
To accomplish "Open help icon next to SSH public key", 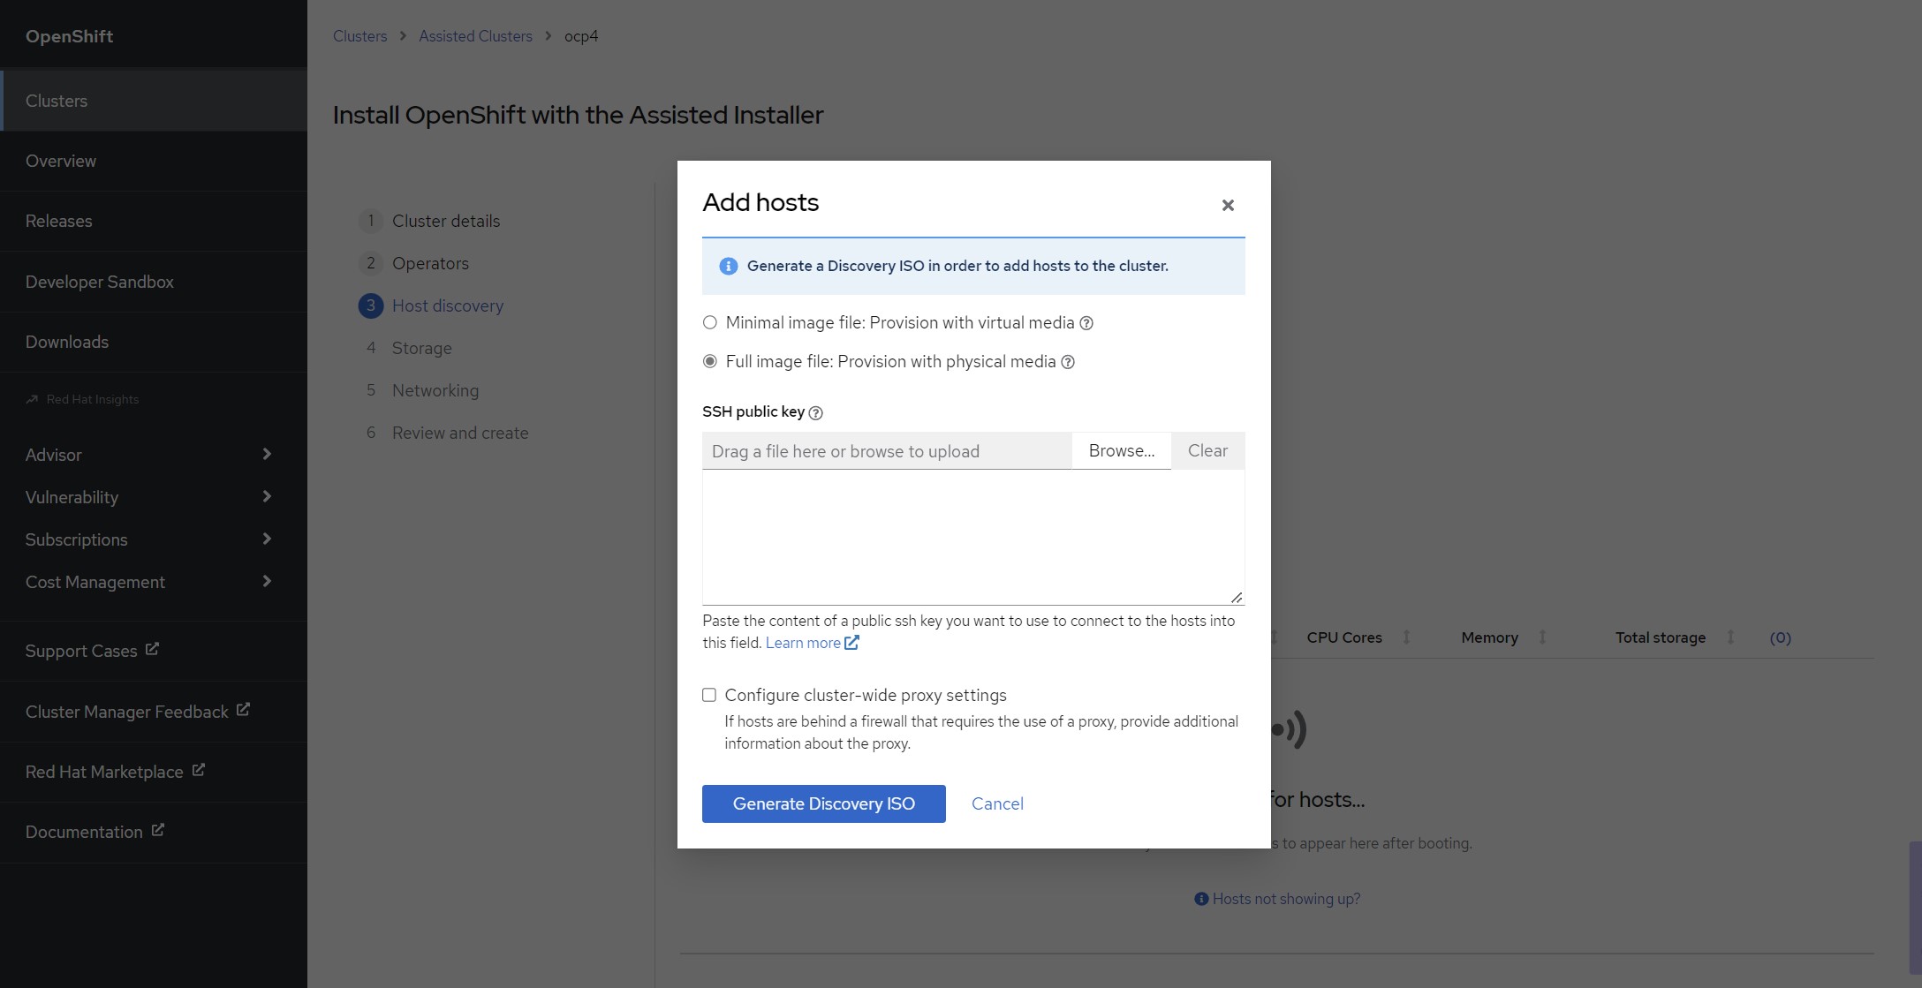I will coord(816,412).
